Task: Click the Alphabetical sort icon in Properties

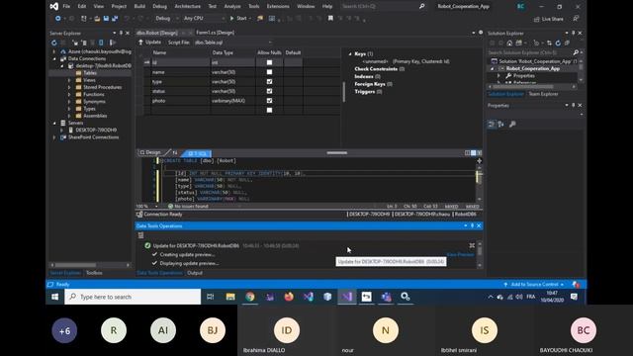Action: [501, 125]
